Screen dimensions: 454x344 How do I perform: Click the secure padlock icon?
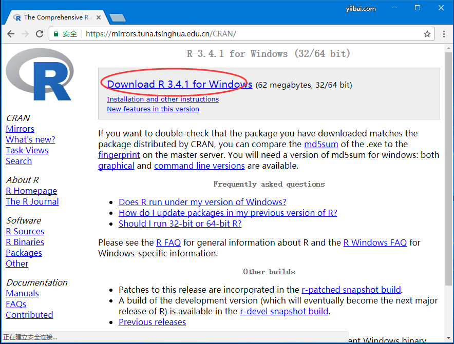point(56,34)
